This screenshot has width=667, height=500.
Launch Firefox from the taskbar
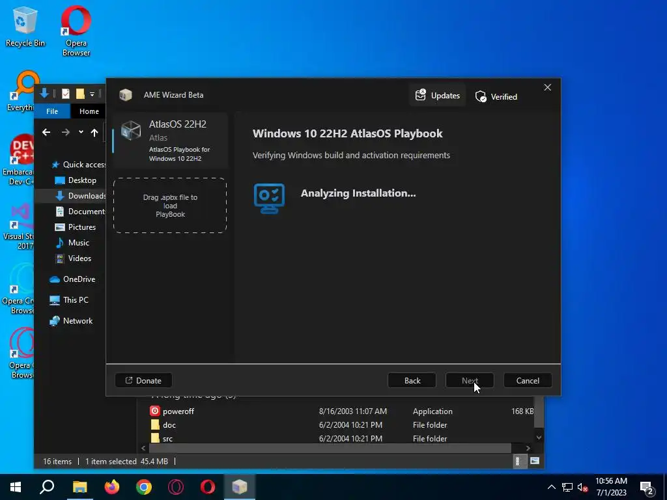click(112, 487)
